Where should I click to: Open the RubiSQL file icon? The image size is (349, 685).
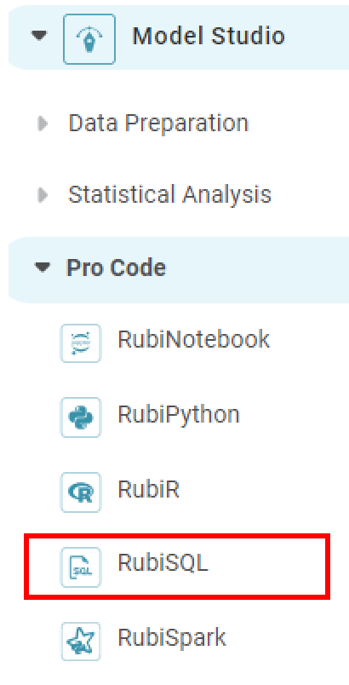point(81,567)
